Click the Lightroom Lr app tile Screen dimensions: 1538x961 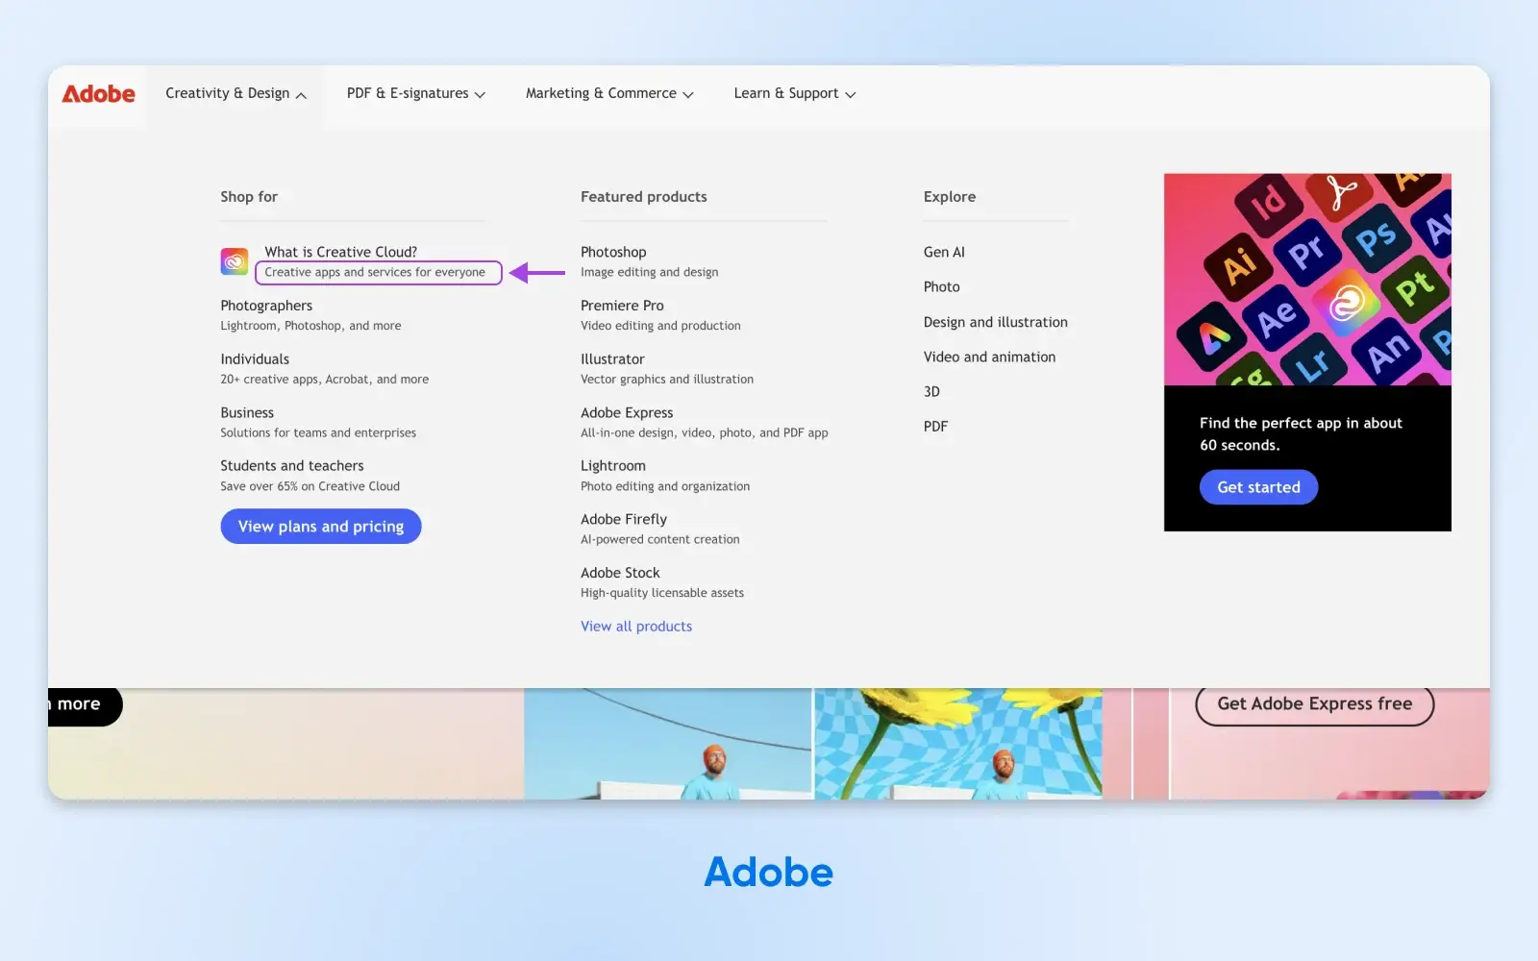coord(1313,363)
